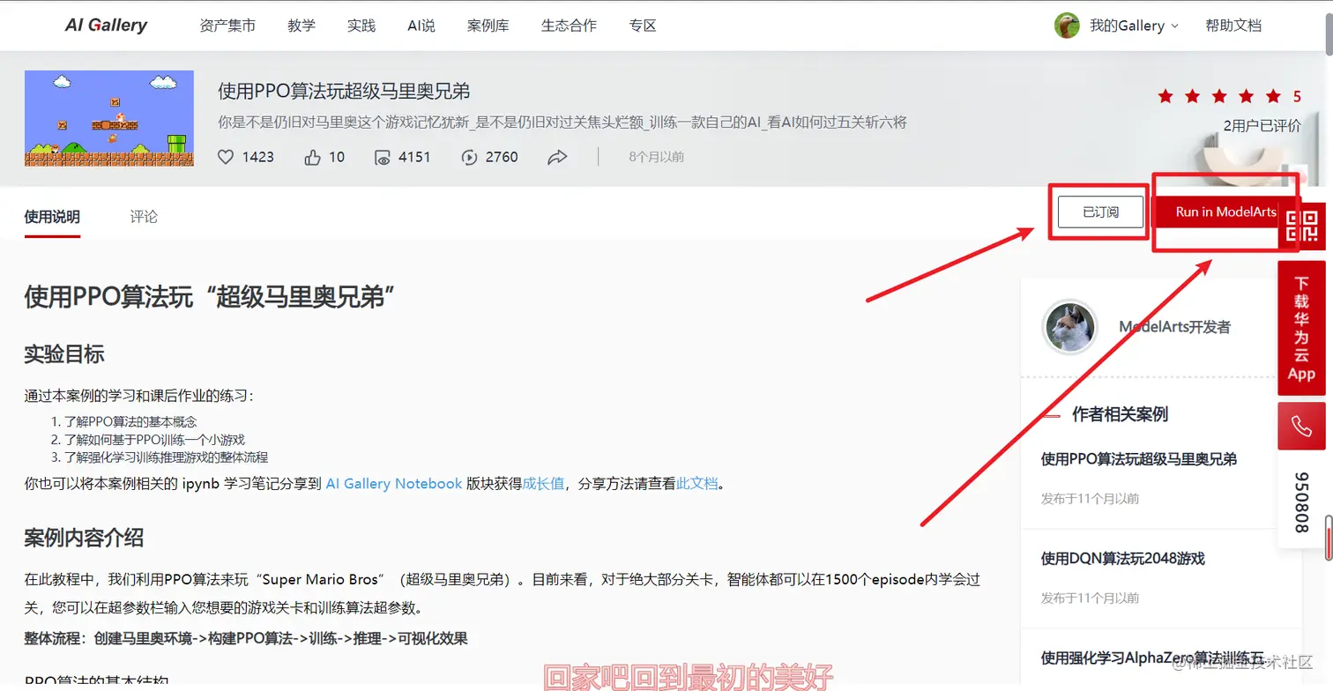Open the 专区 menu item
The image size is (1333, 691).
coord(643,26)
